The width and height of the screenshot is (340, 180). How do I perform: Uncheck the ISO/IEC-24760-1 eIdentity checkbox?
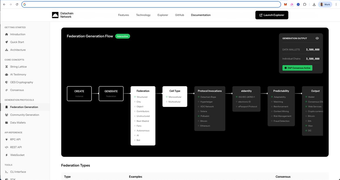pyautogui.click(x=237, y=97)
